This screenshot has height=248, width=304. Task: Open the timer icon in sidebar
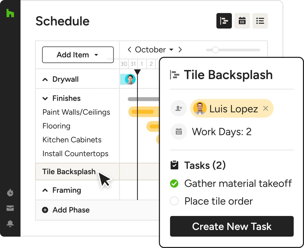(10, 193)
